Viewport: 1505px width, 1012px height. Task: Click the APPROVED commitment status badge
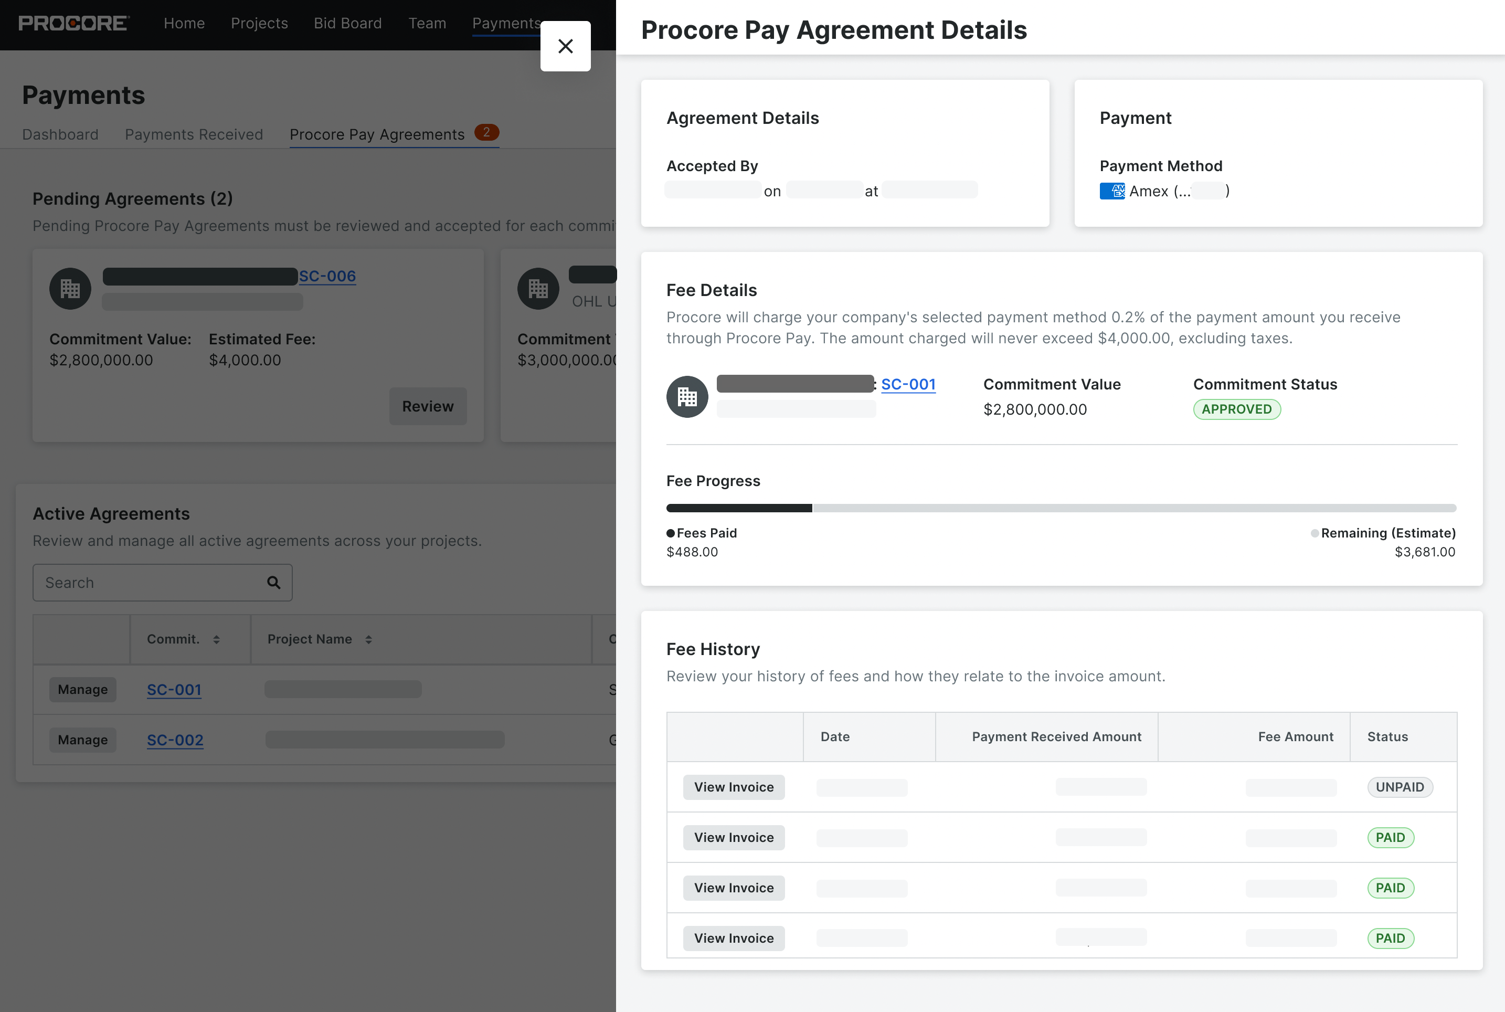tap(1237, 409)
